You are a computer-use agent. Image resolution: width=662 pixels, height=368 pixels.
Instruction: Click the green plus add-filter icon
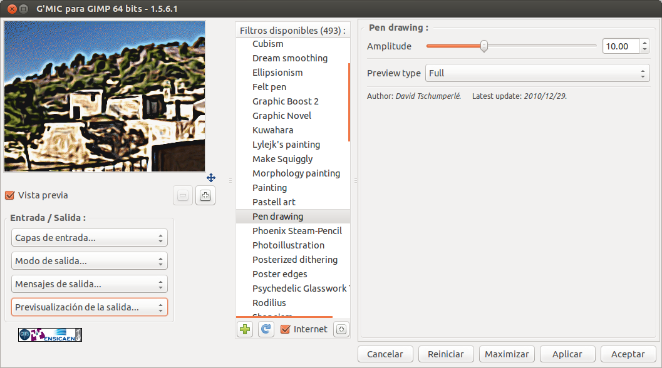click(245, 329)
